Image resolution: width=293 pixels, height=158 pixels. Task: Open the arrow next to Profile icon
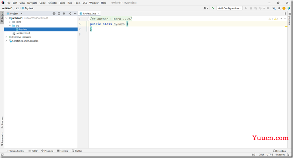(x=264, y=8)
